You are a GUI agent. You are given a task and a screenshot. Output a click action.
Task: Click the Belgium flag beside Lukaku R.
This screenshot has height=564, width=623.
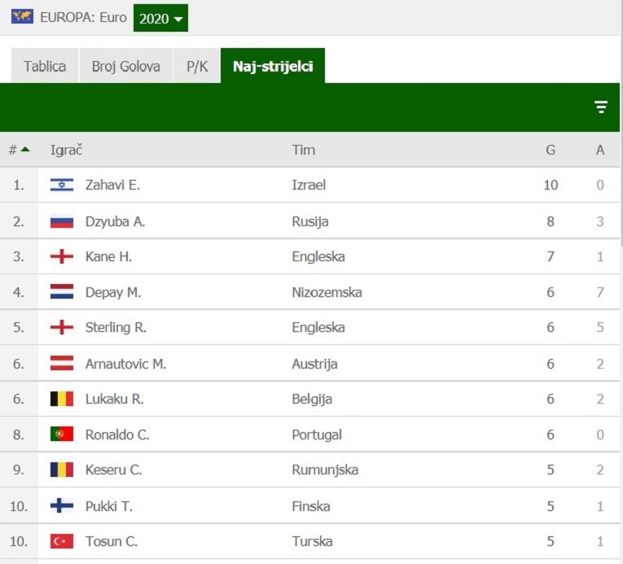pos(62,399)
